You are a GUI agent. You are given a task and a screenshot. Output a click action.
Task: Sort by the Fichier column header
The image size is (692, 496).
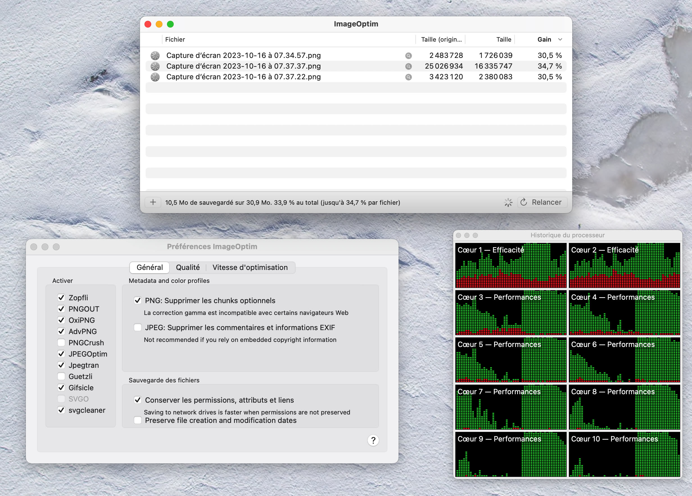[288, 39]
